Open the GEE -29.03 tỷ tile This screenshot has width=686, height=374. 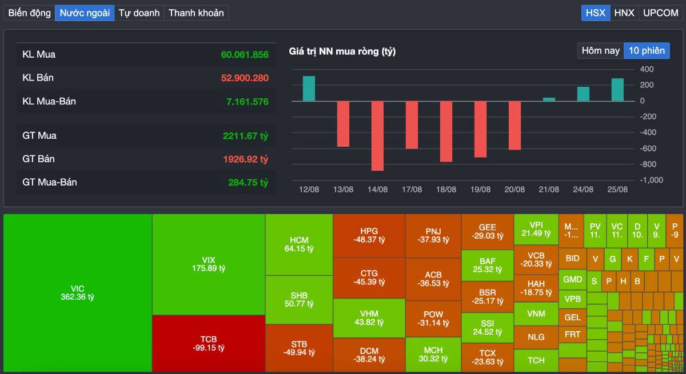[488, 231]
